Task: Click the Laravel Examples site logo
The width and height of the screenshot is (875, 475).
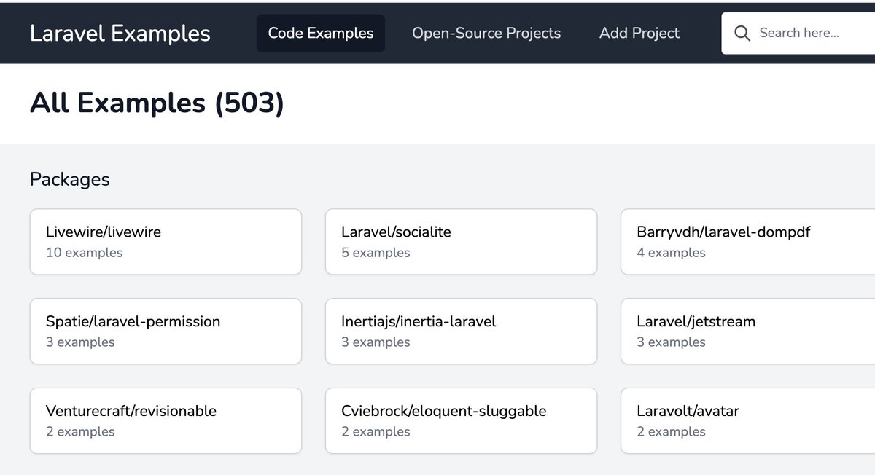Action: coord(120,34)
